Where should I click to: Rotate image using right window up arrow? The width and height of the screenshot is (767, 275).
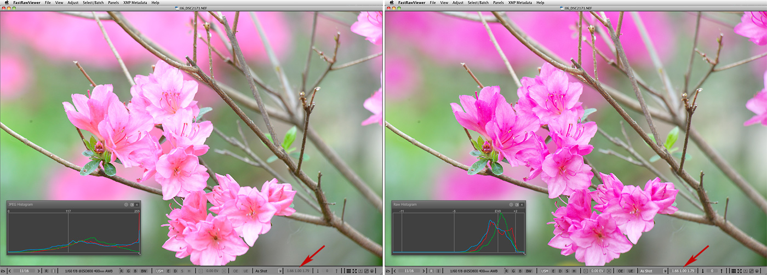722,271
